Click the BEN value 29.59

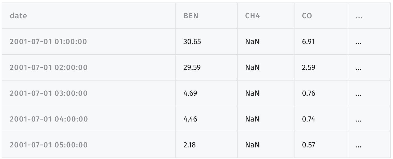pyautogui.click(x=192, y=67)
